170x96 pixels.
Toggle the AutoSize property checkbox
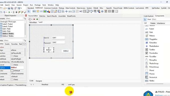12,56
